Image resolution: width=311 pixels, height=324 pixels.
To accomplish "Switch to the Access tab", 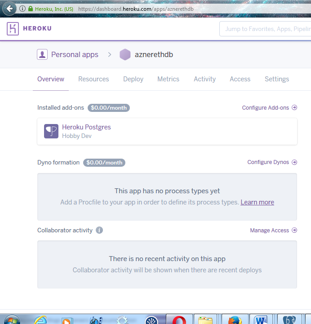I will click(x=240, y=79).
